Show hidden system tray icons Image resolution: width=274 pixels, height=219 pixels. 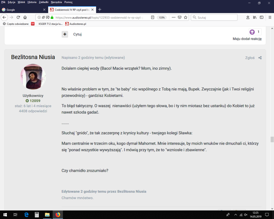point(235,215)
